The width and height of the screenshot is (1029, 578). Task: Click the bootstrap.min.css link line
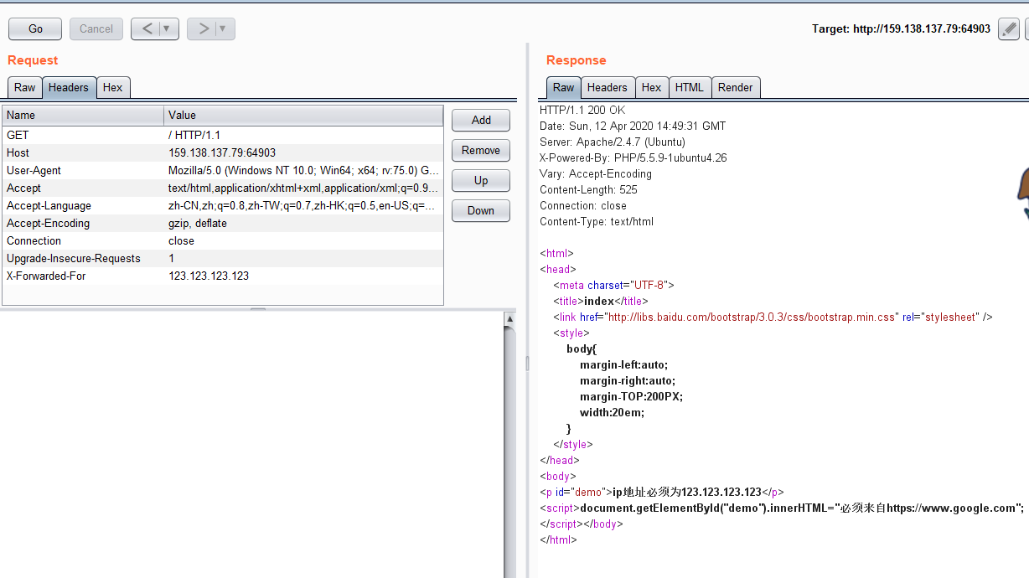773,317
